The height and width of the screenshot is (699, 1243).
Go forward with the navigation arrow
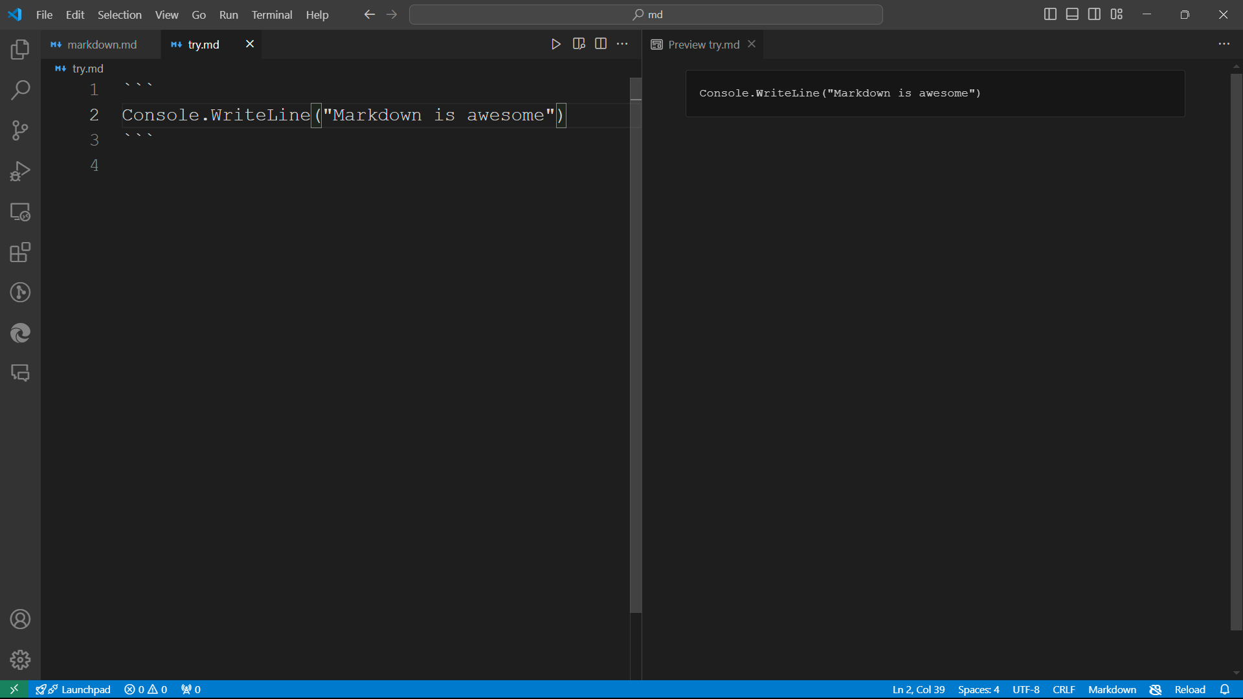(392, 14)
